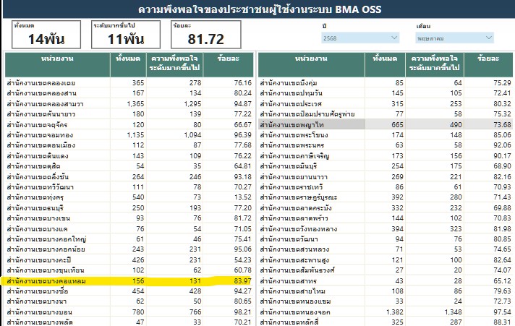Click 1,348 in the สำนักงานเขตหนองจอก row
This screenshot has height=326, width=515.
click(x=454, y=312)
